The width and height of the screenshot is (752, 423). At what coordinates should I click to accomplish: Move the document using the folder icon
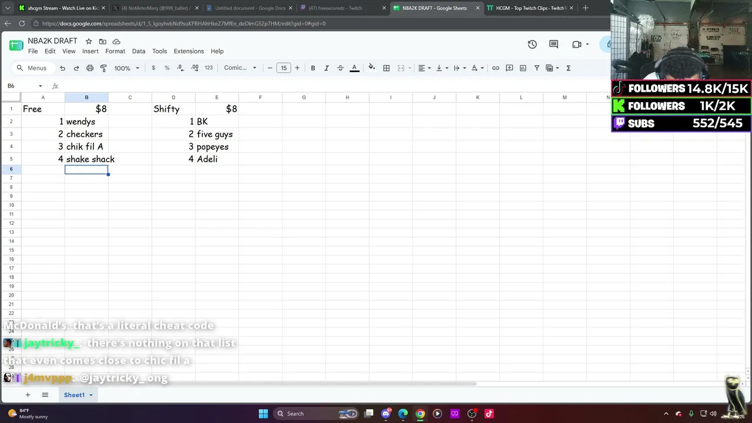103,41
